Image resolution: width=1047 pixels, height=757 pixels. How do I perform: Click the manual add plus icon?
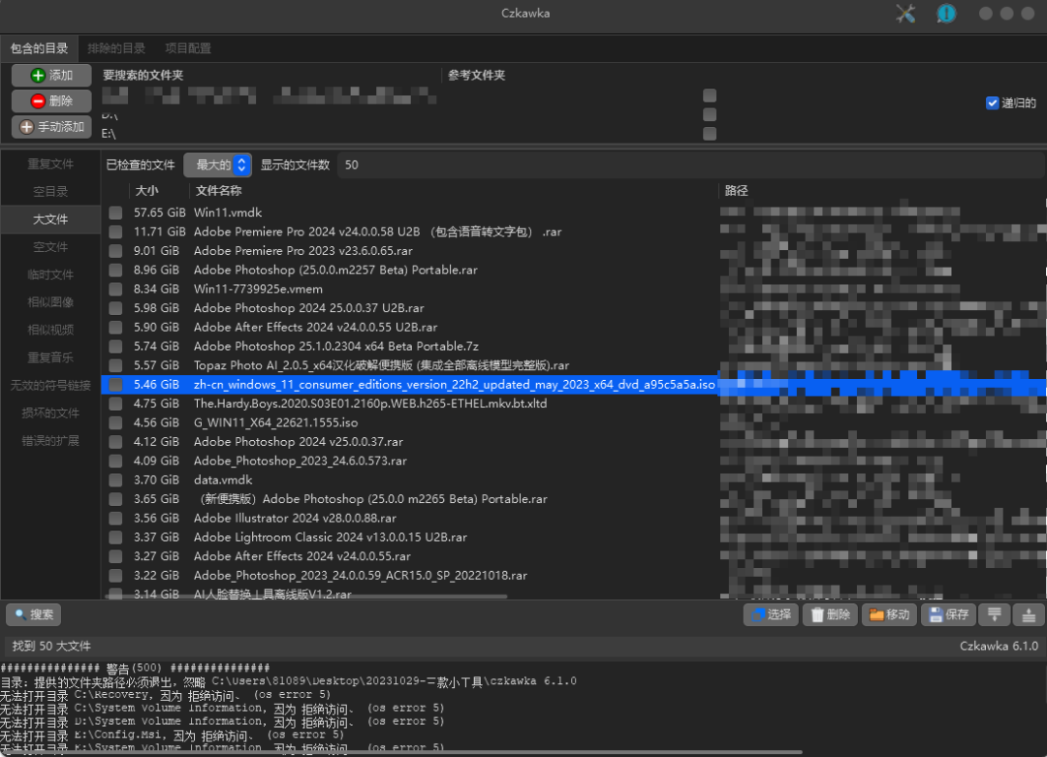click(27, 127)
